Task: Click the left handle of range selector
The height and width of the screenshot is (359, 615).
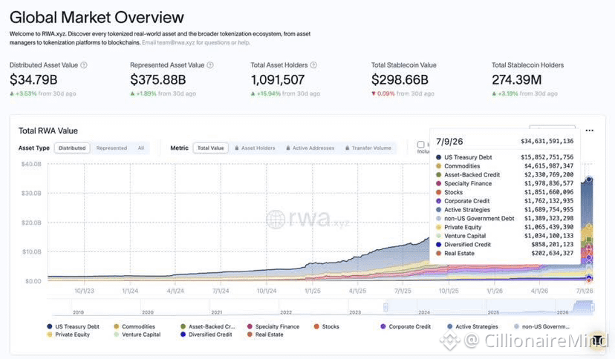Action: 386,307
